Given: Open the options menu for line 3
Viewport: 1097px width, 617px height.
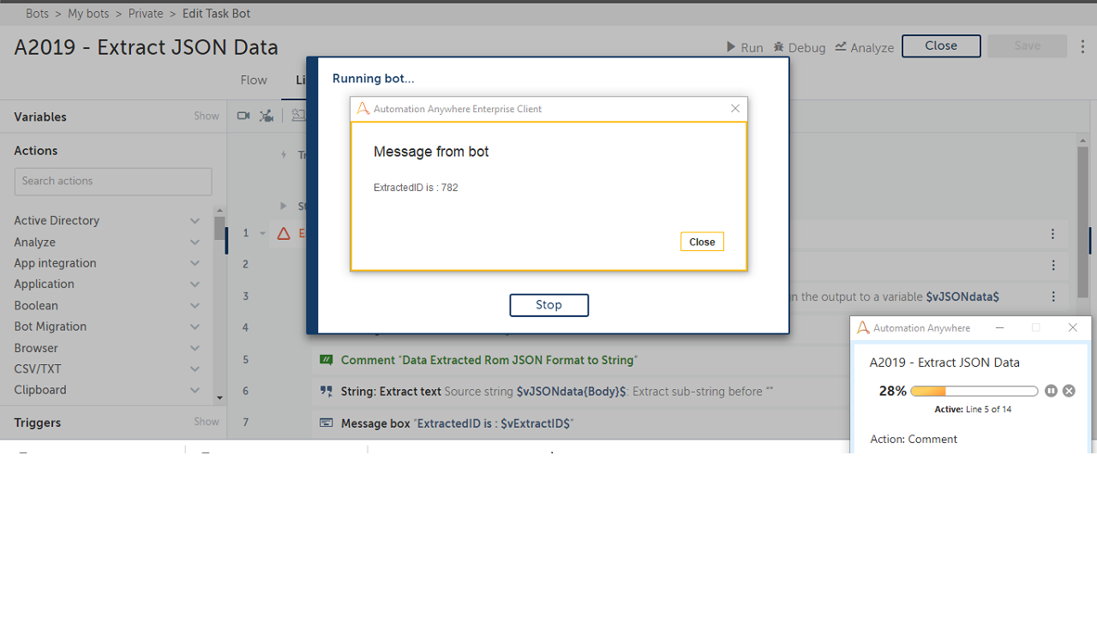Looking at the screenshot, I should click(1053, 297).
